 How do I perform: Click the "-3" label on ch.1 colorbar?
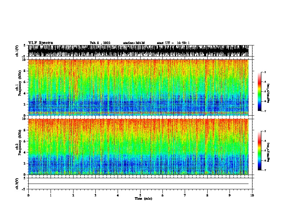(x=265, y=72)
